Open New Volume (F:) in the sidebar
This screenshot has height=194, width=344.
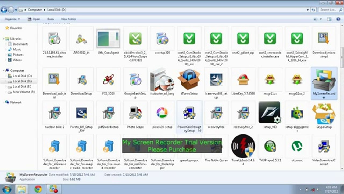click(24, 92)
